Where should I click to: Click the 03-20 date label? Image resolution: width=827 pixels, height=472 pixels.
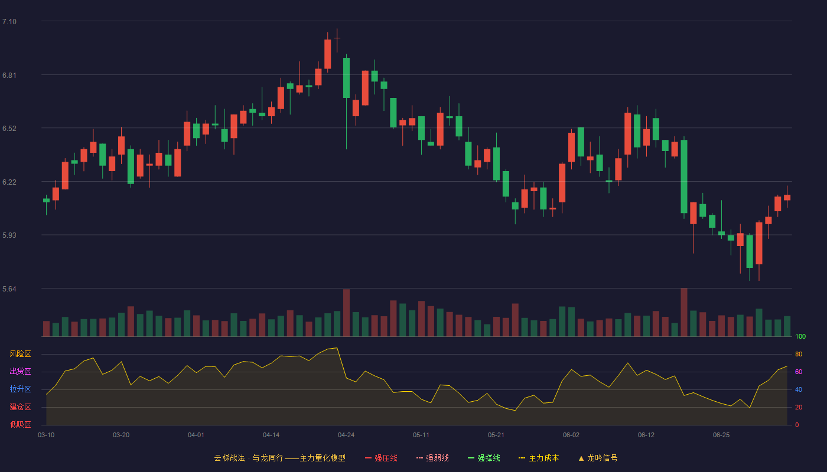click(x=121, y=435)
